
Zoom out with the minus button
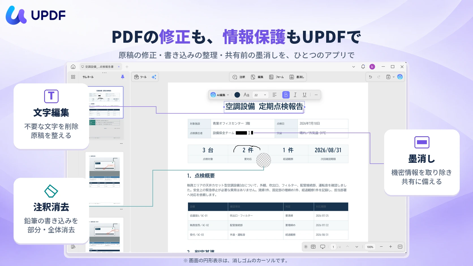point(381,247)
